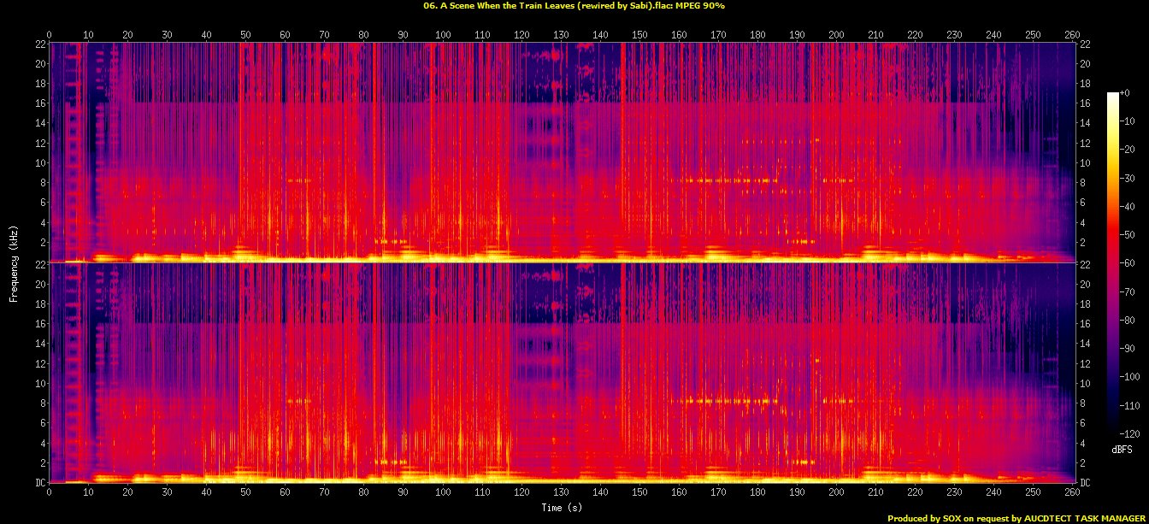
Task: Click the 'Frequency (kHz)' axis label
Action: [14, 261]
